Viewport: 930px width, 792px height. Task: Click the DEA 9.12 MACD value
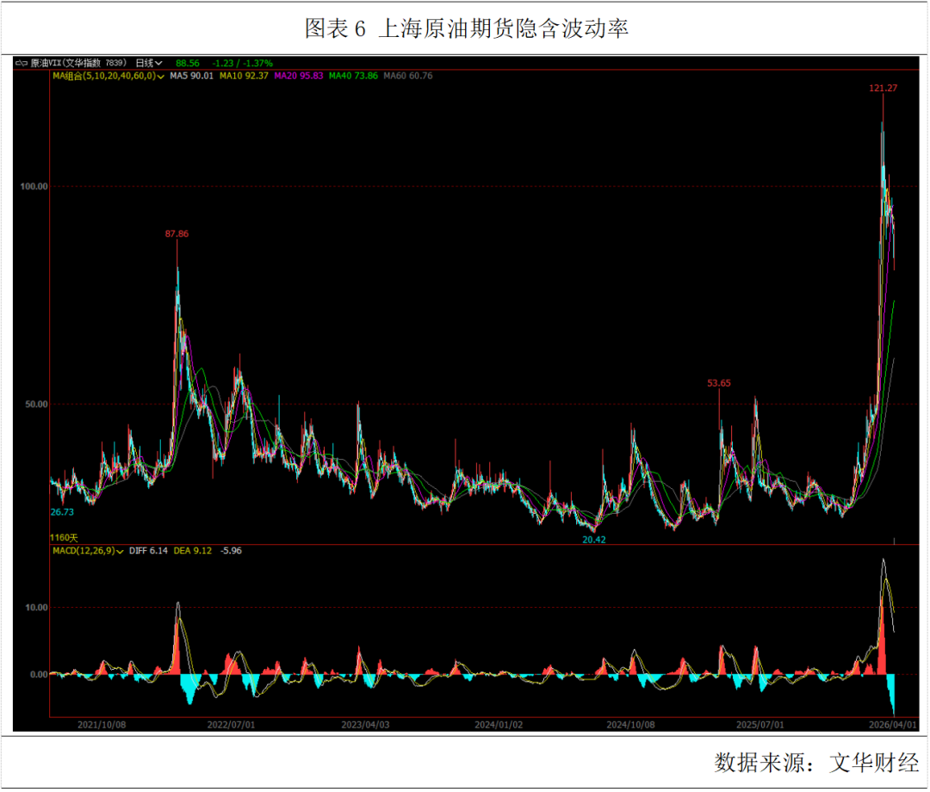(x=193, y=551)
